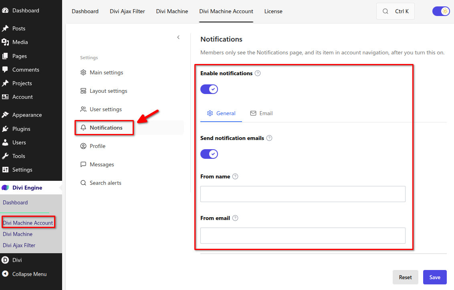This screenshot has width=454, height=290.
Task: Show help for Enable notifications
Action: (x=258, y=73)
